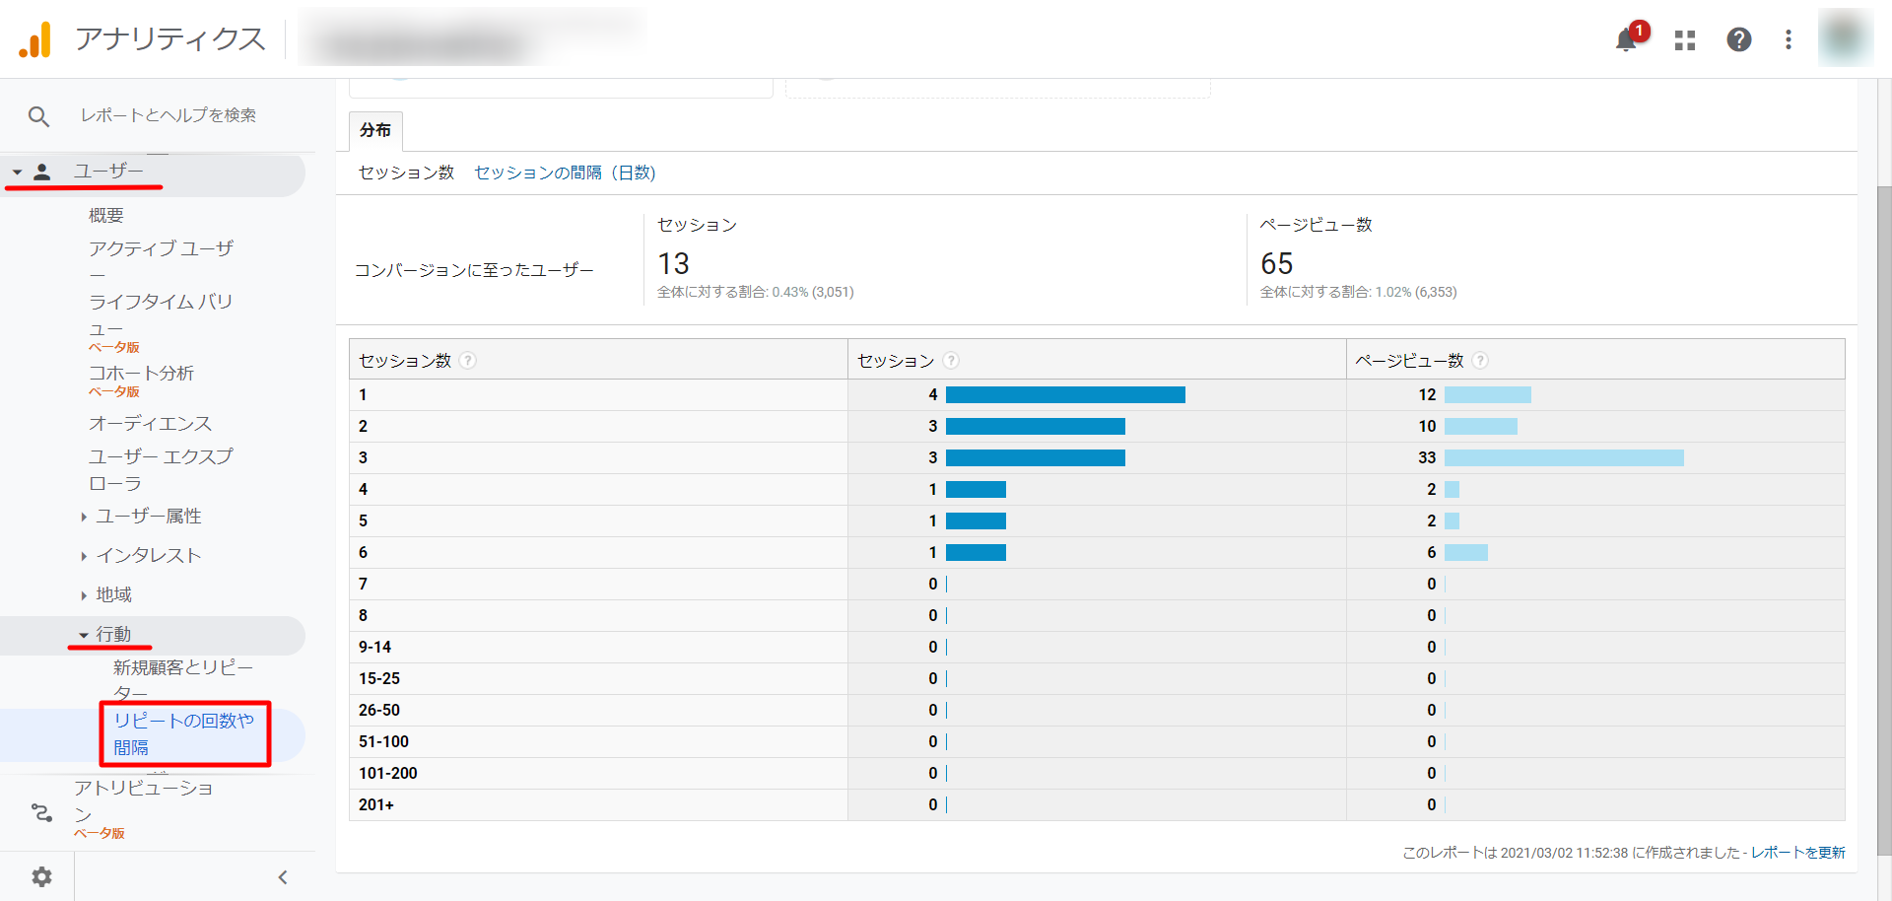The image size is (1892, 901).
Task: Switch to セッションの間隔（日数） view
Action: pyautogui.click(x=565, y=173)
